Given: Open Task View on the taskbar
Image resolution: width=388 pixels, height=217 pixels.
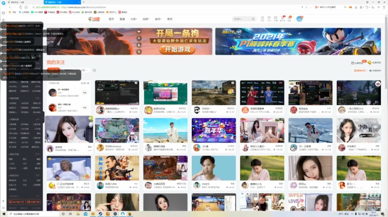Looking at the screenshot, I should (71, 214).
